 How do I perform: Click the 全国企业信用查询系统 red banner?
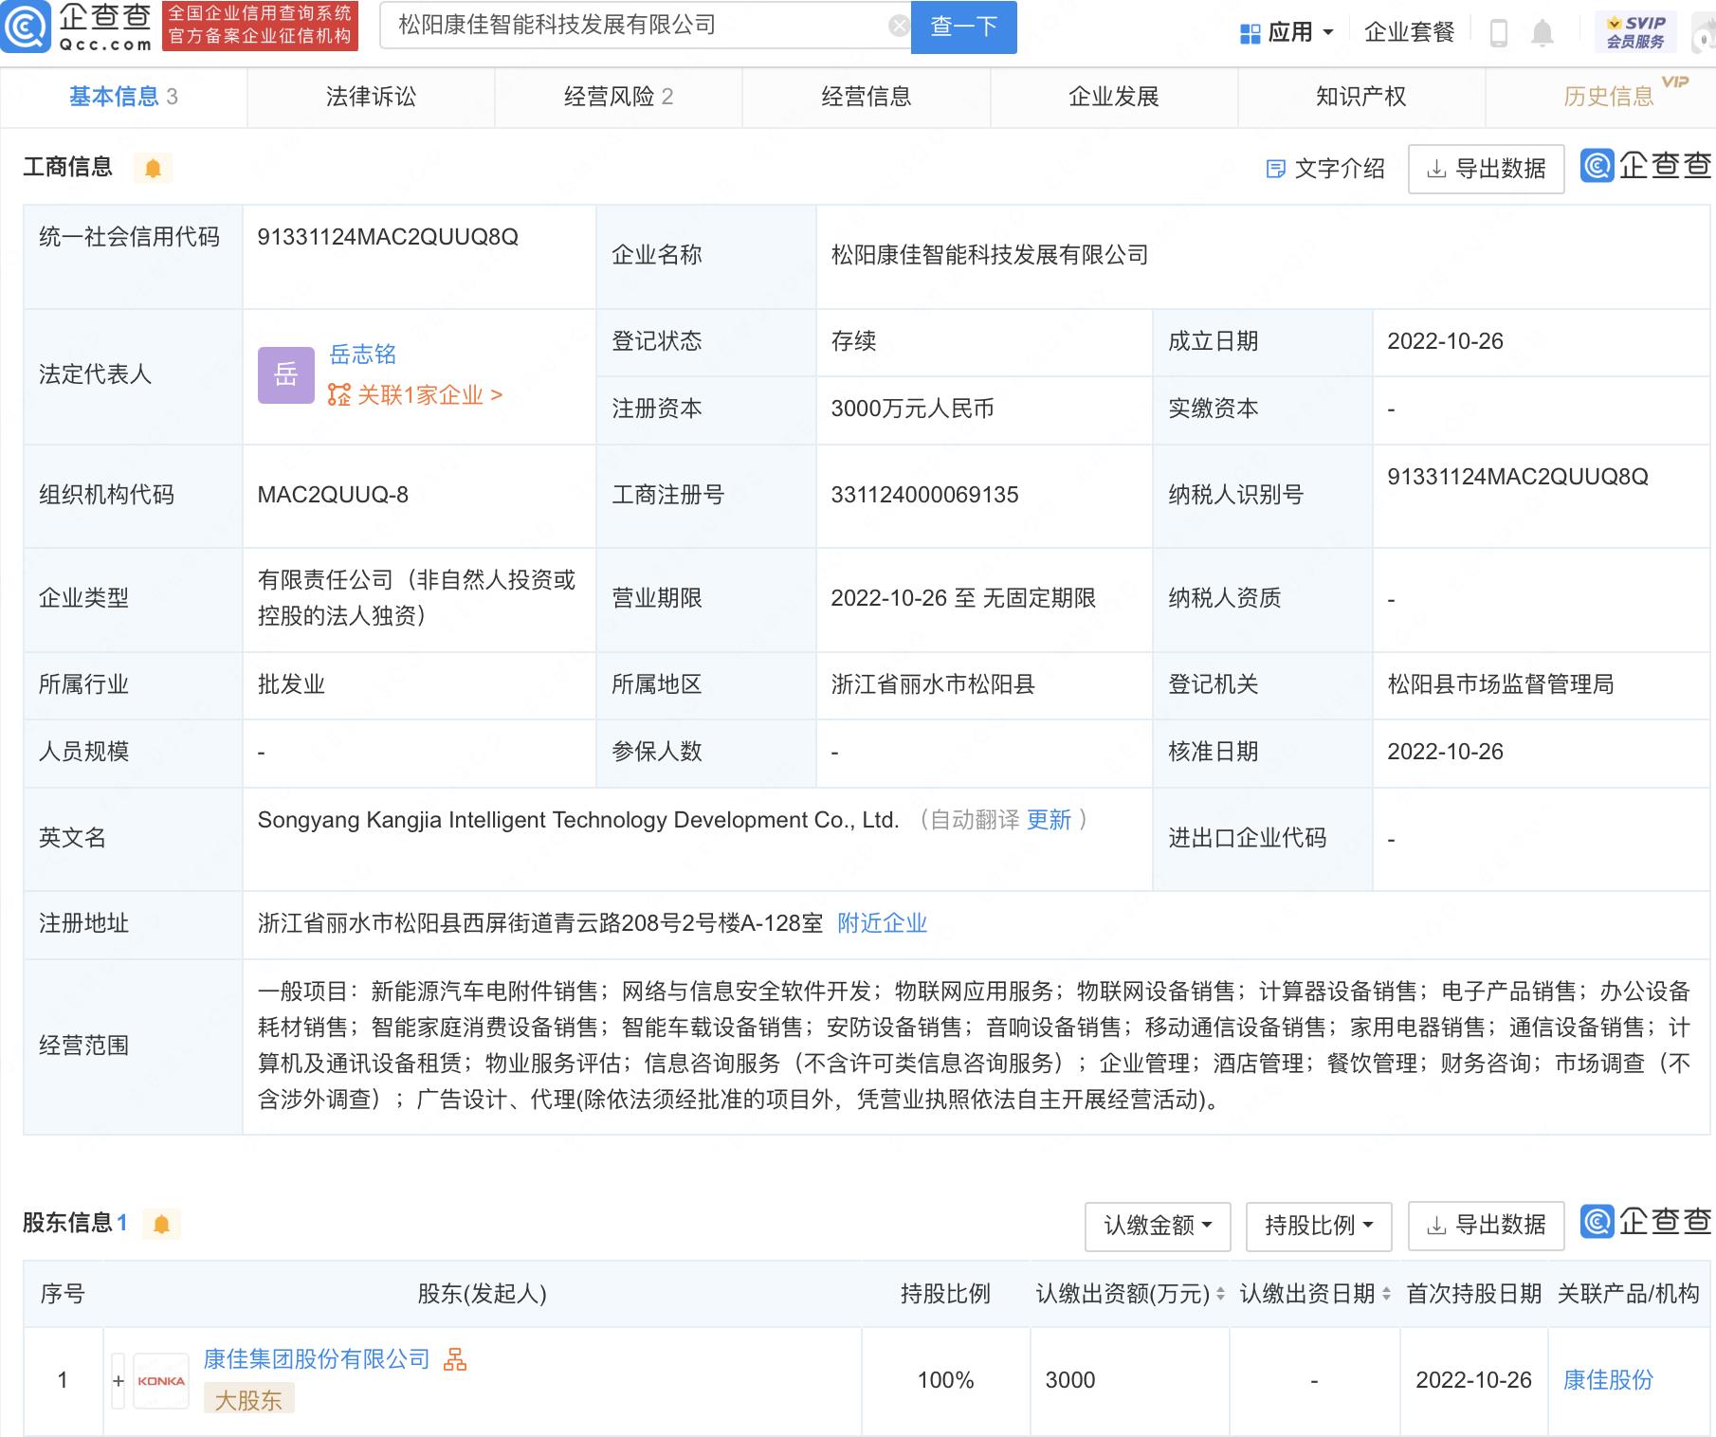(260, 26)
